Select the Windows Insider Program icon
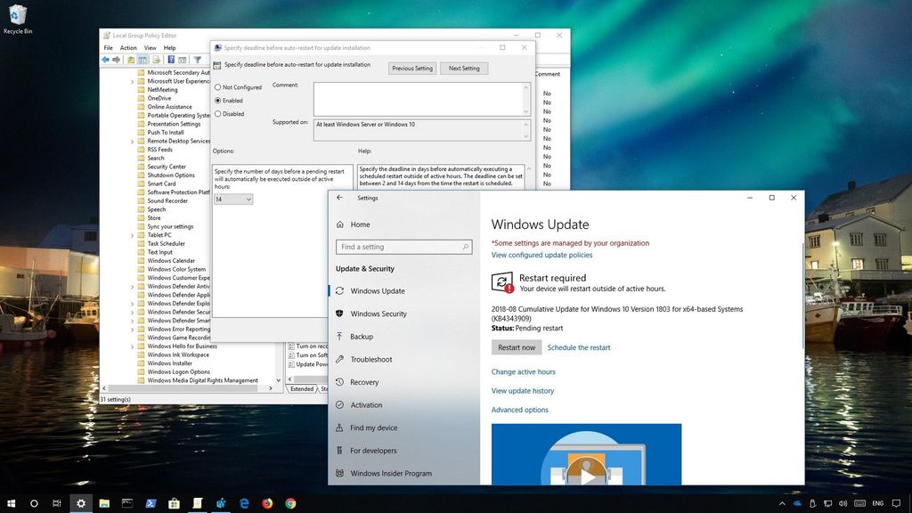 click(341, 473)
